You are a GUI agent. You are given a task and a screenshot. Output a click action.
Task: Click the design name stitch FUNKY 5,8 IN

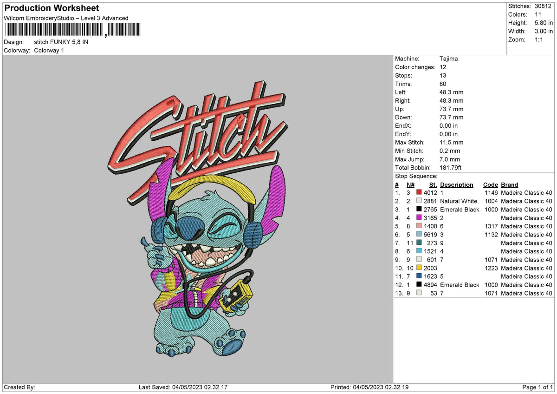(x=61, y=42)
